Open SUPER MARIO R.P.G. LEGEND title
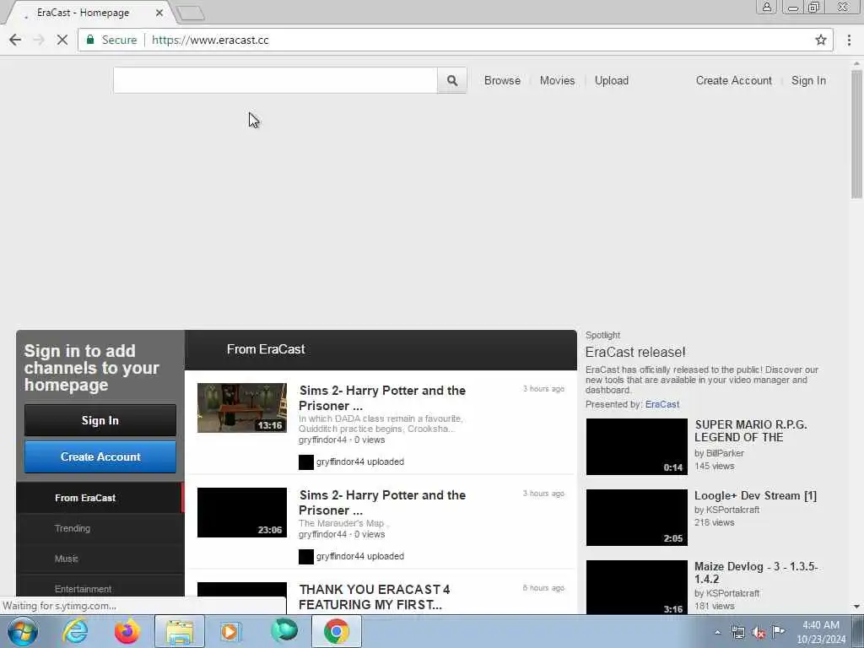 coord(750,431)
